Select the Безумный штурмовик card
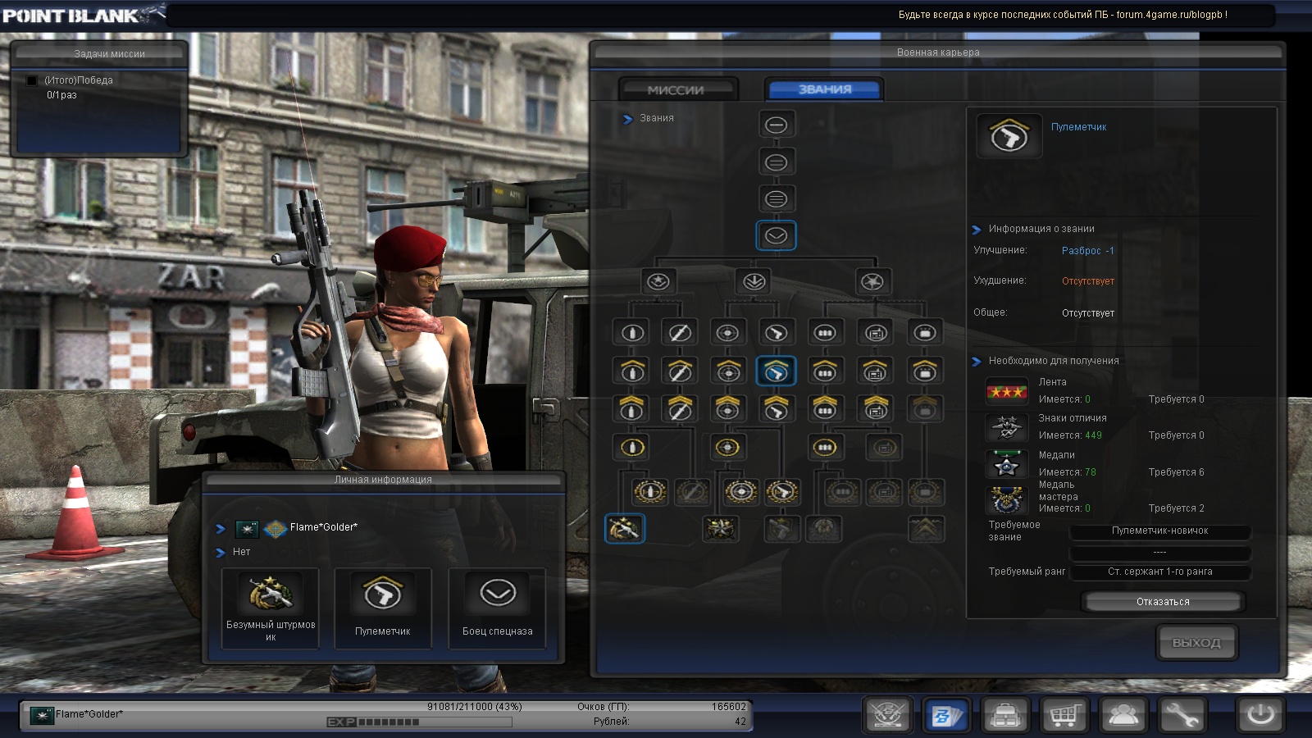The height and width of the screenshot is (738, 1312). (x=271, y=608)
